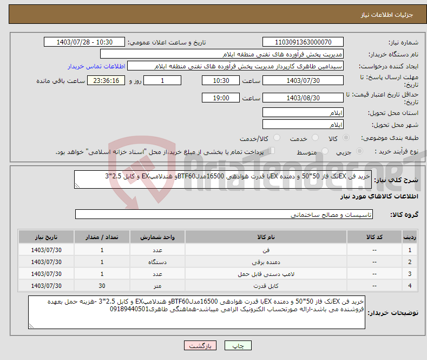
Task: Click the بازگشت (back) button
Action: click(200, 345)
